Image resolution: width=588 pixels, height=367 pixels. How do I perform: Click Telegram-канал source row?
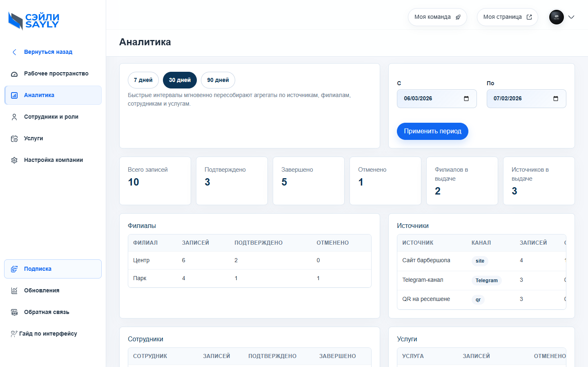coord(481,280)
